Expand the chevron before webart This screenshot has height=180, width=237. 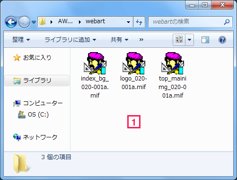(x=80, y=22)
